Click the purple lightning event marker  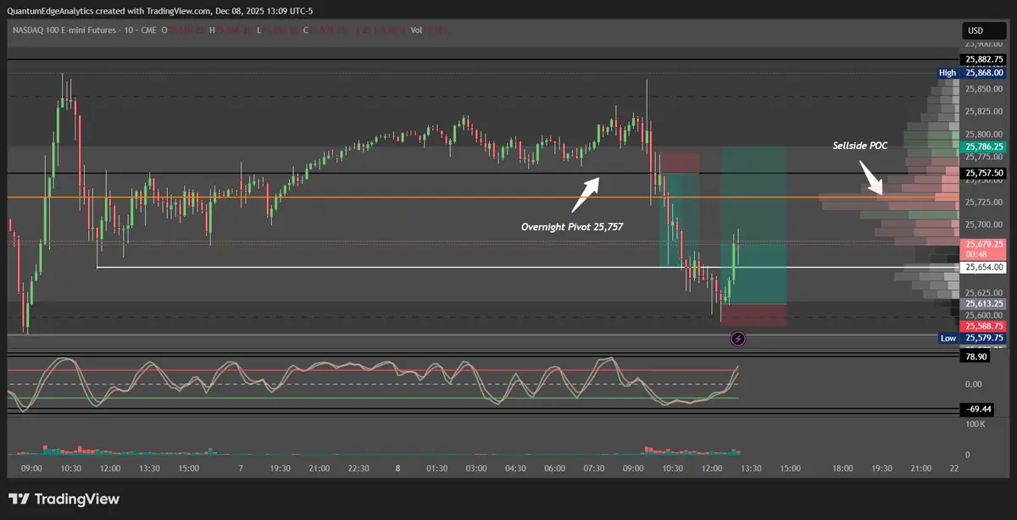coord(738,339)
